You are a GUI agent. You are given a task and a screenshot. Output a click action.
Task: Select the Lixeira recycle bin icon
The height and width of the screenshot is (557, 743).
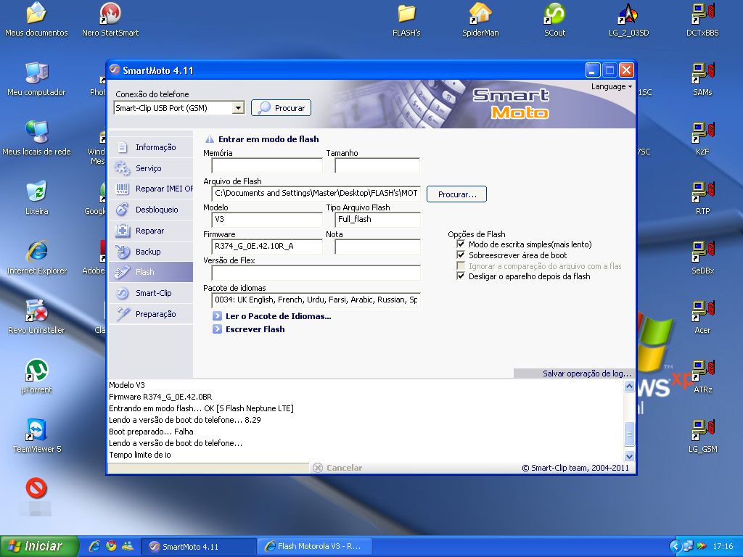click(x=36, y=198)
